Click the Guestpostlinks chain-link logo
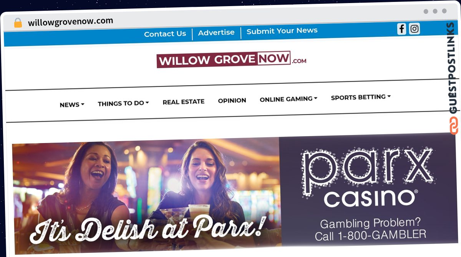The width and height of the screenshot is (461, 257). [454, 125]
